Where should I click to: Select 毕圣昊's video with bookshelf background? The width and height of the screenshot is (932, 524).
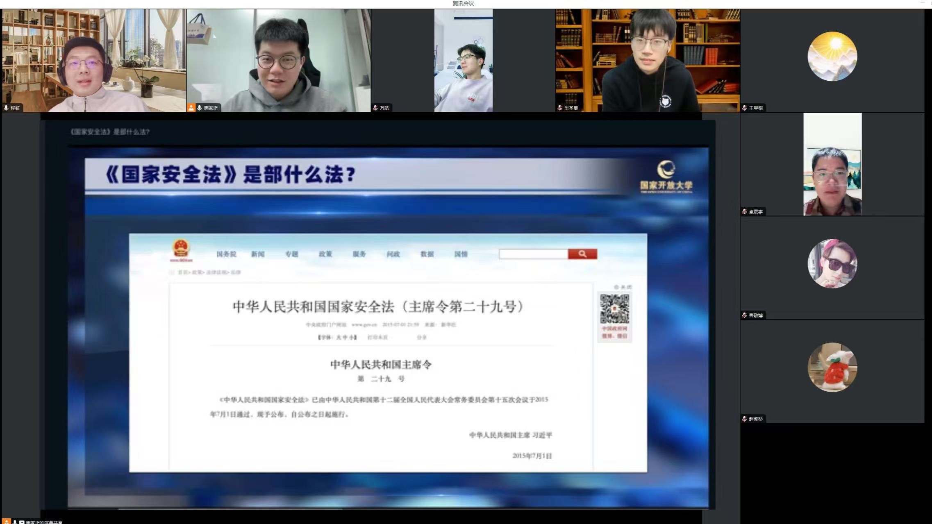point(648,60)
